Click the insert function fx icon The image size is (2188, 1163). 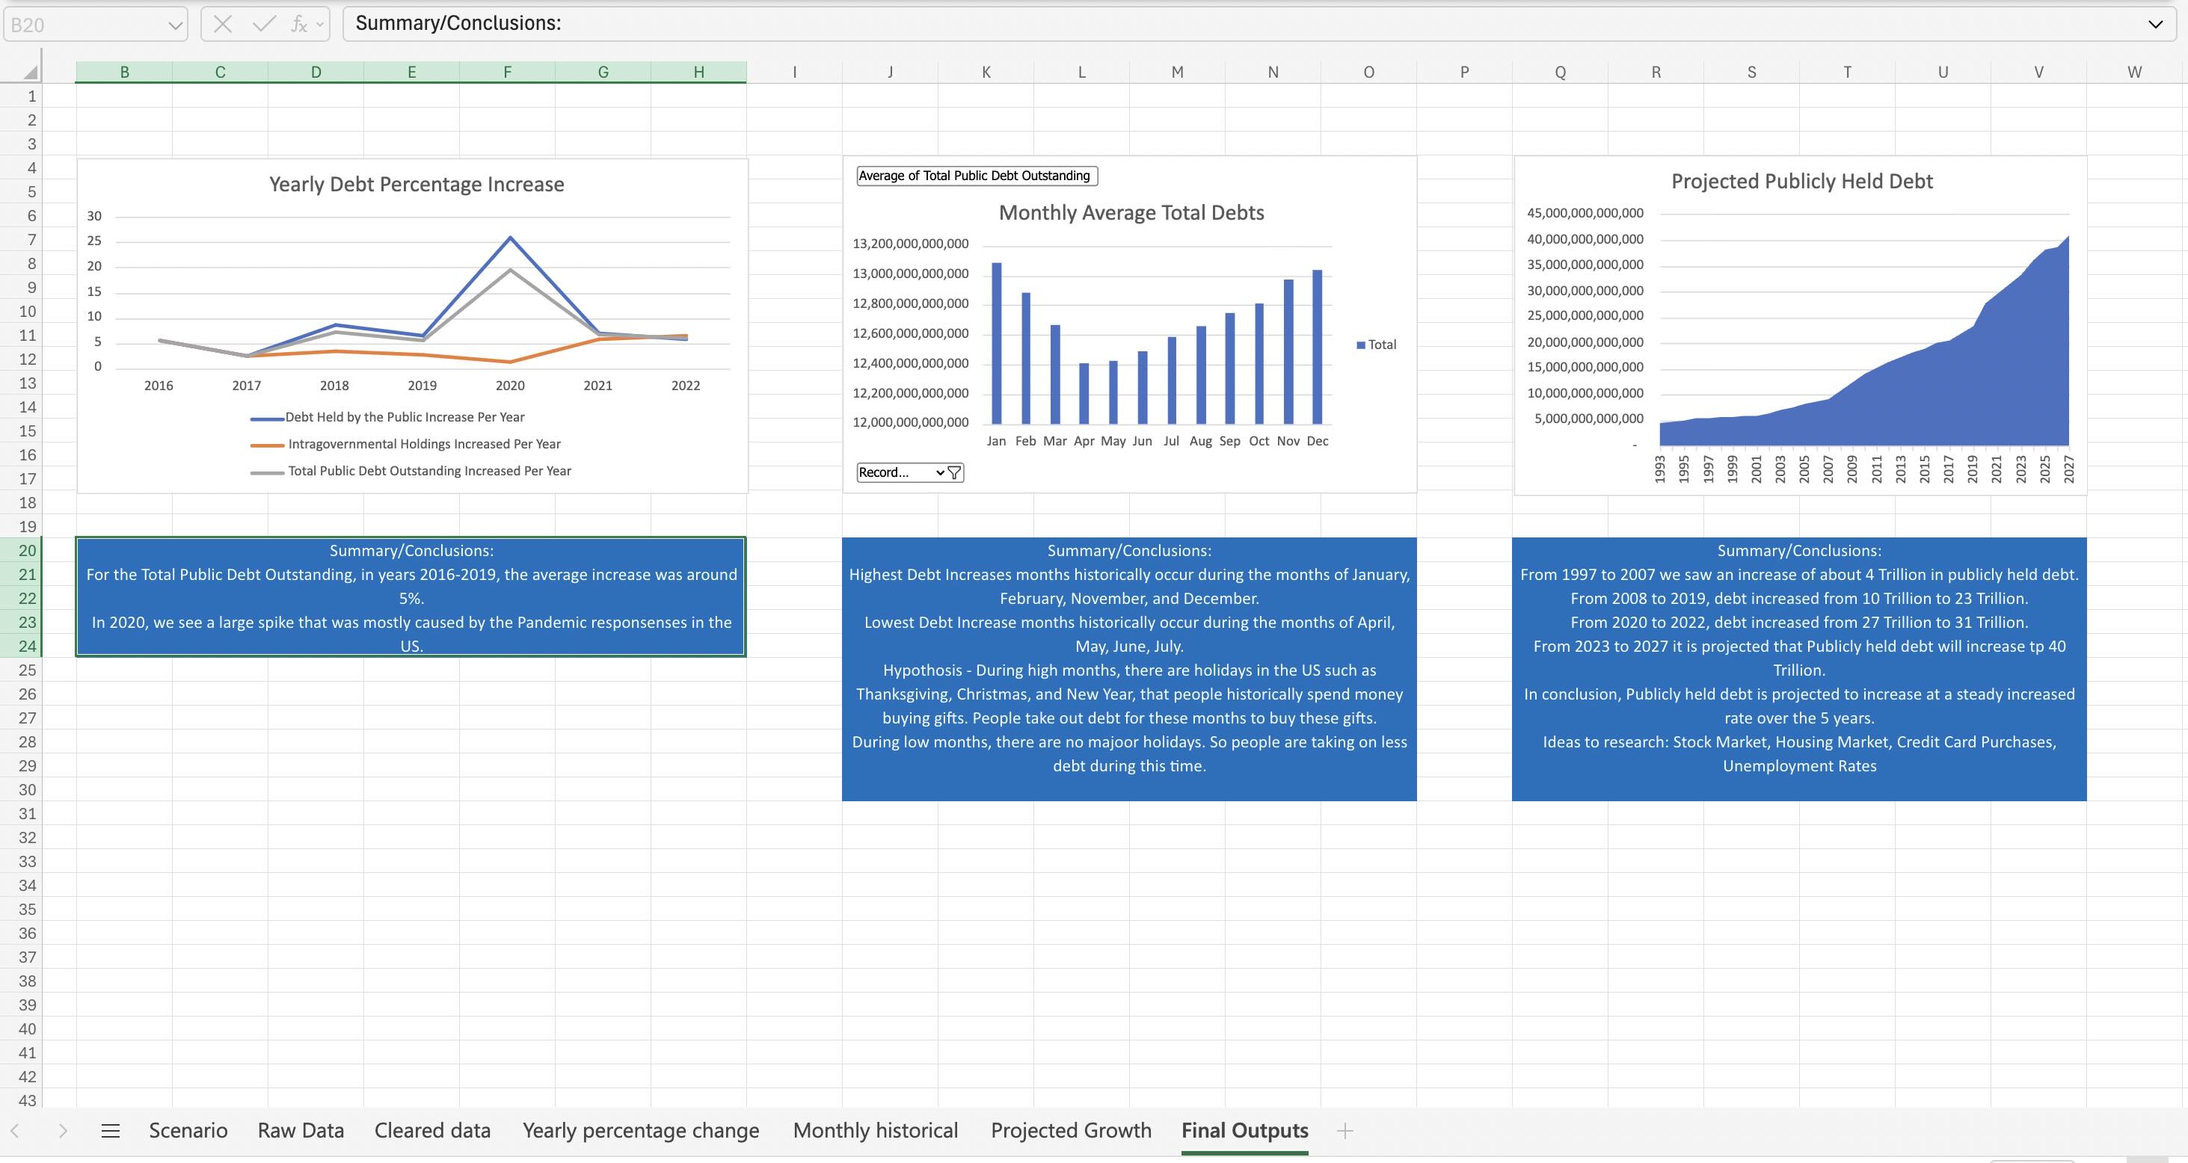pyautogui.click(x=298, y=24)
